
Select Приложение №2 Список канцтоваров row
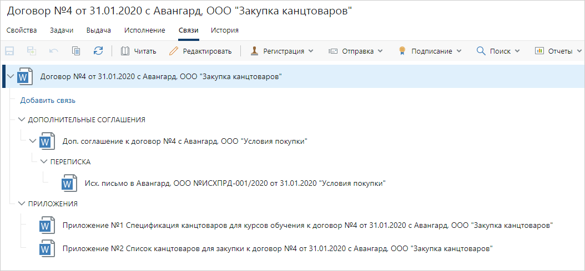278,248
